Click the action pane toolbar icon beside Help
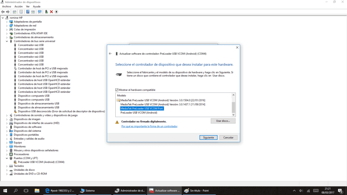The height and width of the screenshot is (195, 347). tap(33, 12)
